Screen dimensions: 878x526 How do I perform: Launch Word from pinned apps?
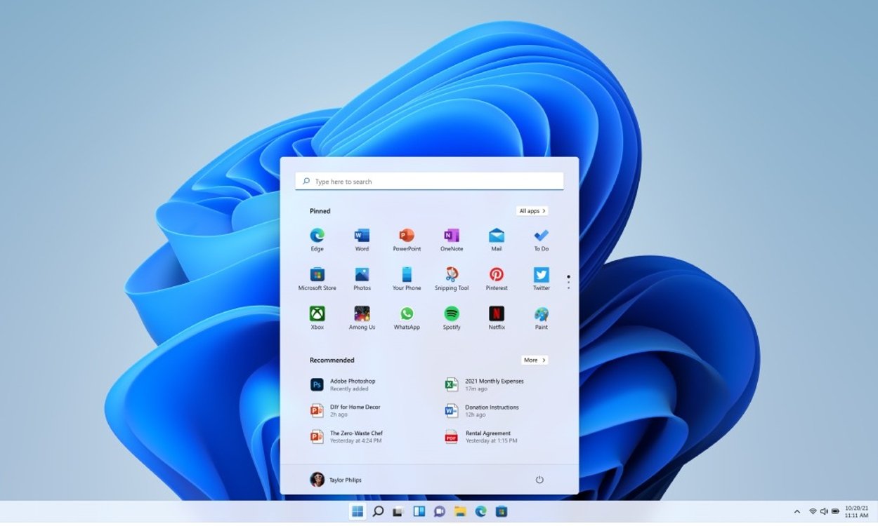point(362,240)
